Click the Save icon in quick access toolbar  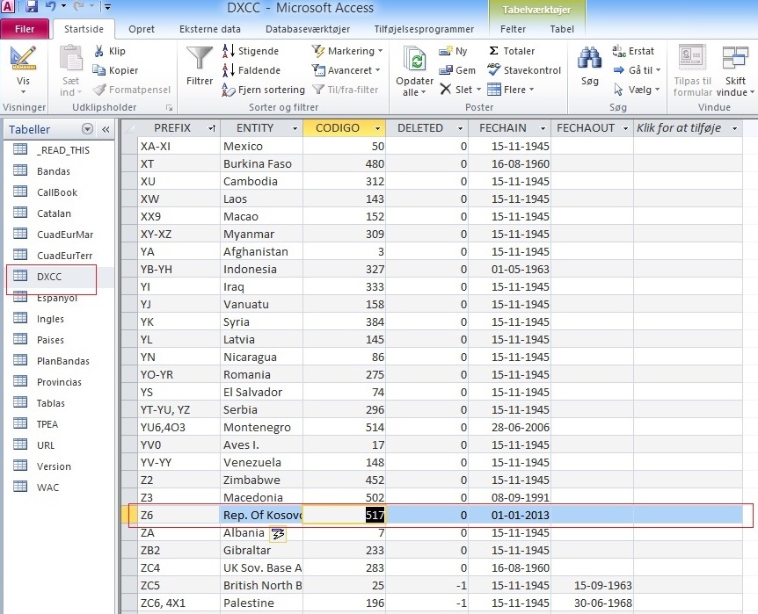tap(32, 7)
